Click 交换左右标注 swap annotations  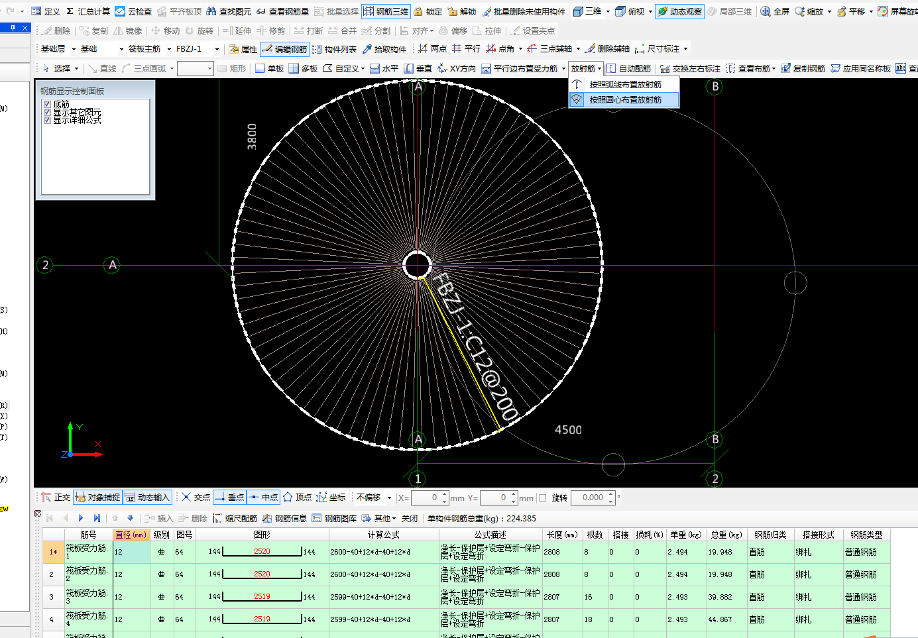(x=690, y=68)
